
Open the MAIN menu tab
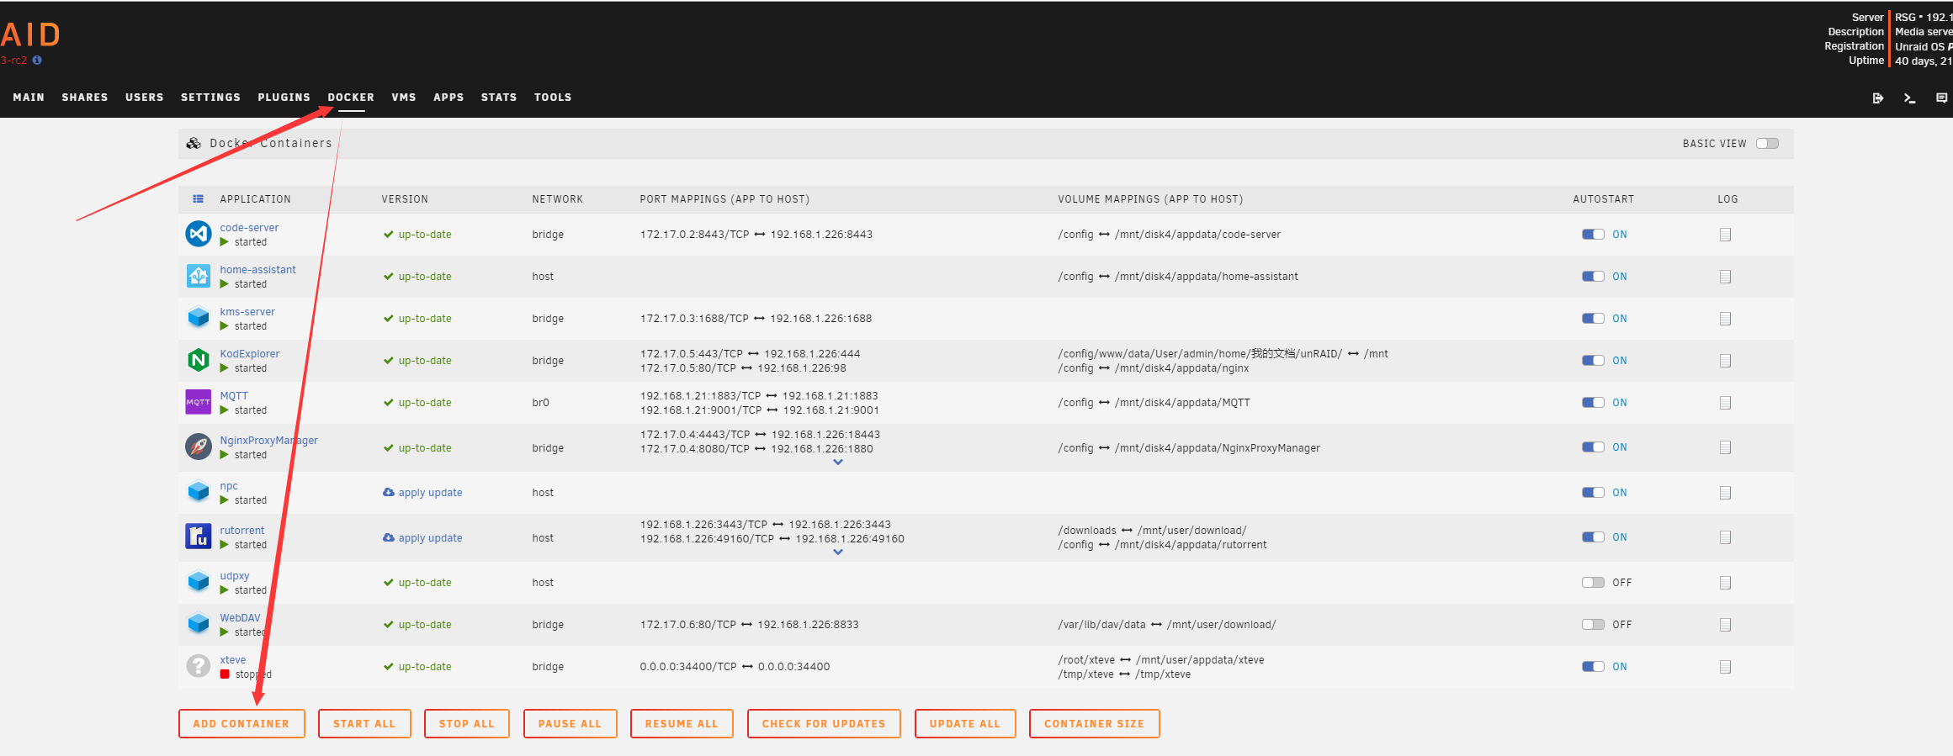click(x=29, y=98)
